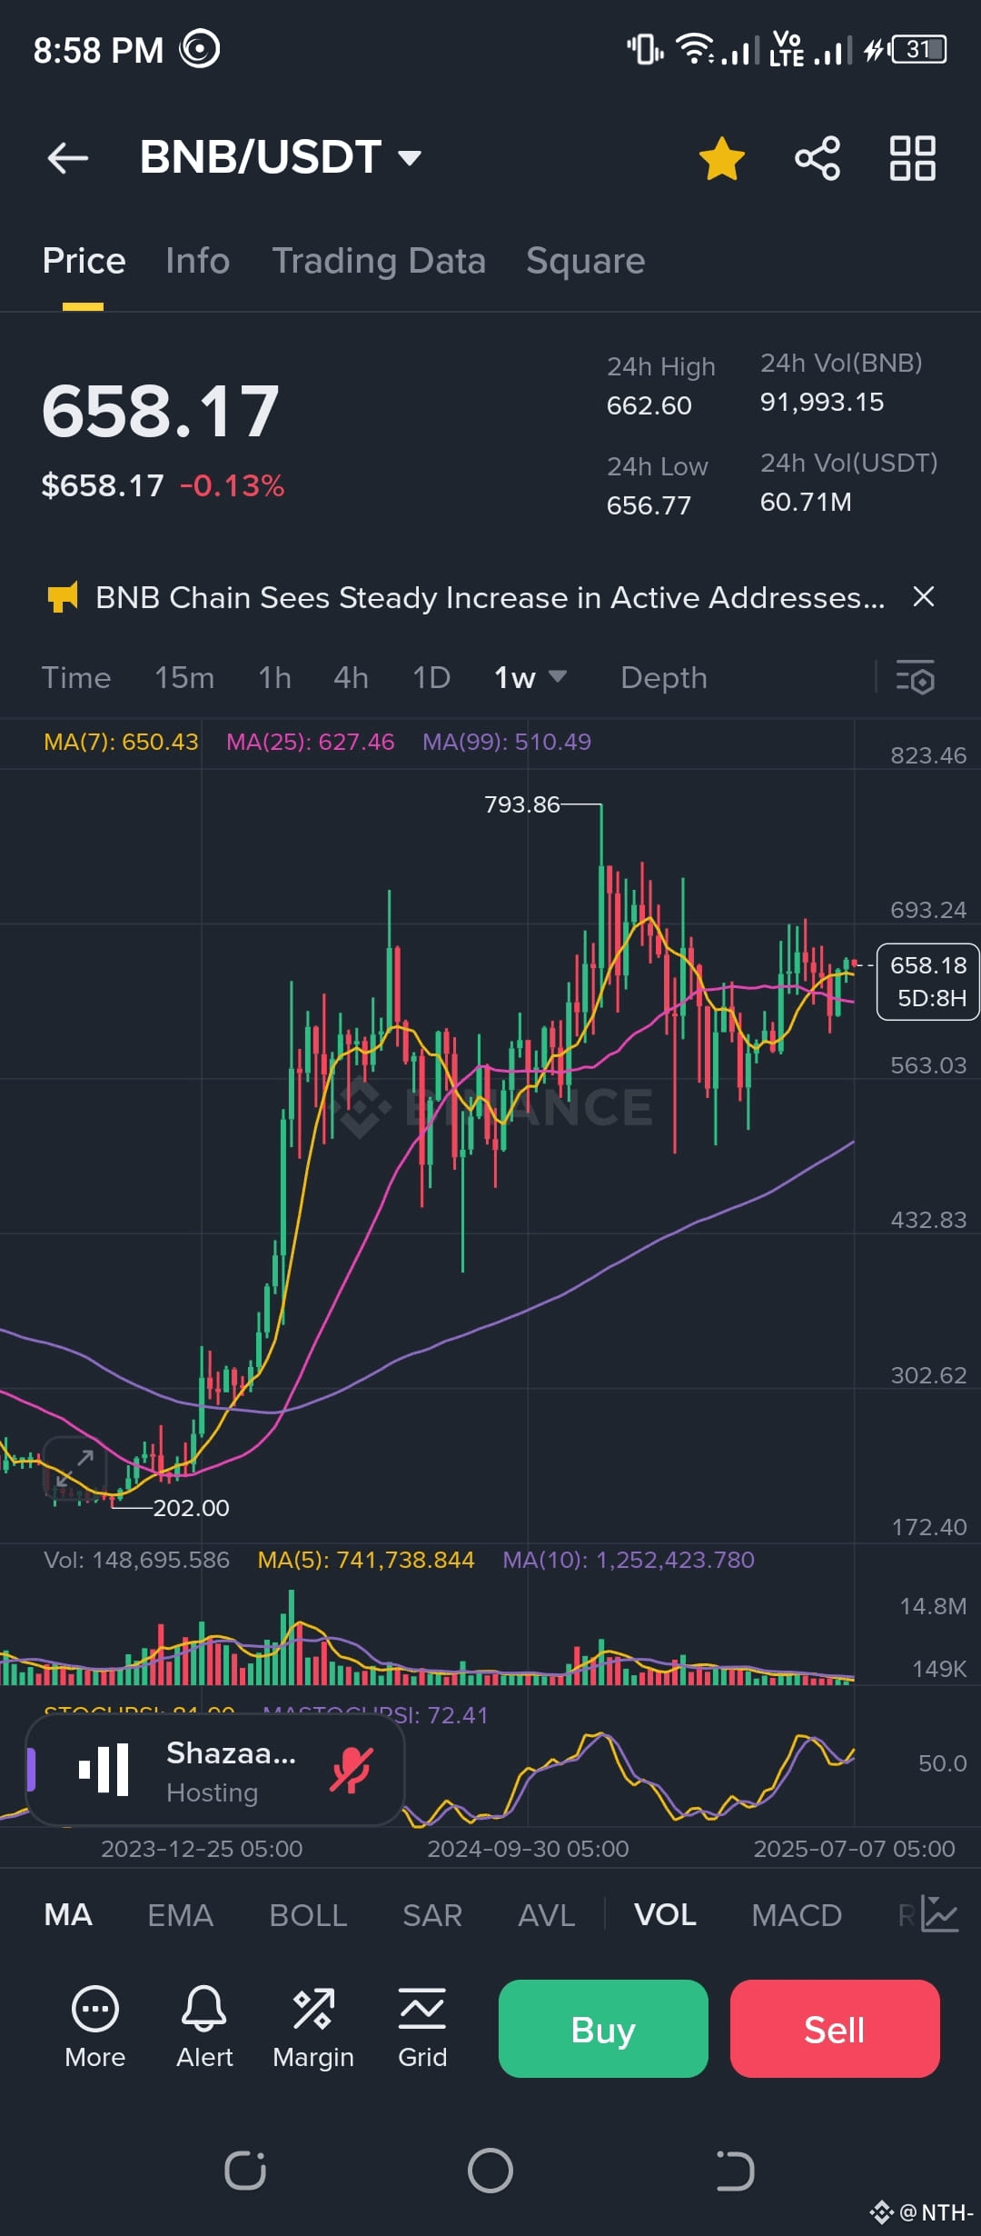Tap the Android back button
Viewport: 981px width, 2236px height.
coord(736,2171)
